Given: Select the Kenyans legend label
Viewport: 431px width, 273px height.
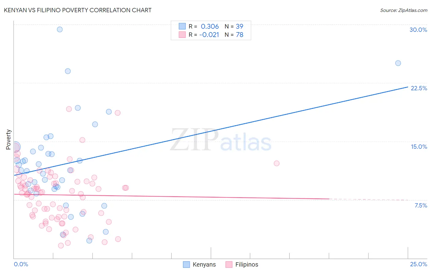Looking at the screenshot, I should pos(204,264).
